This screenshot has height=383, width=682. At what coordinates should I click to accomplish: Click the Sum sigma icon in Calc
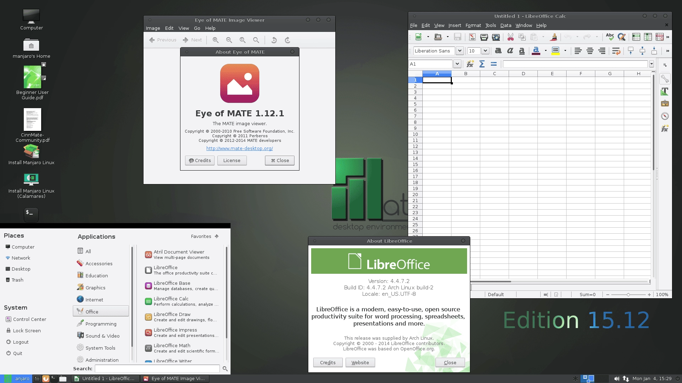482,64
